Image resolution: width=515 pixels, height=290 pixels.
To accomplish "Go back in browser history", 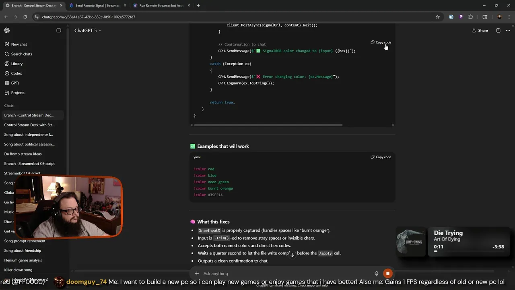I will [6, 17].
